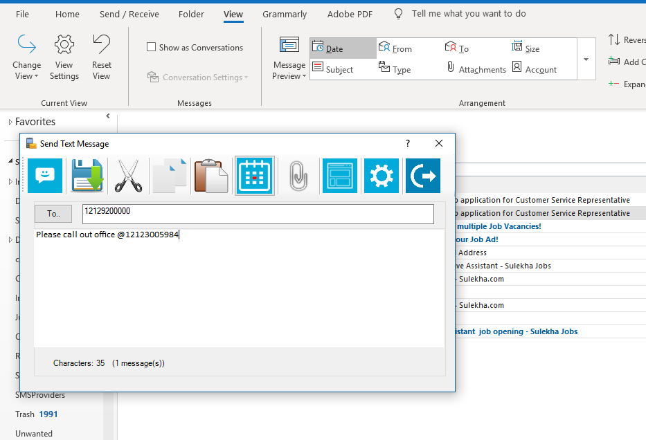
Task: Expand the Favorites folder group
Action: pos(10,122)
